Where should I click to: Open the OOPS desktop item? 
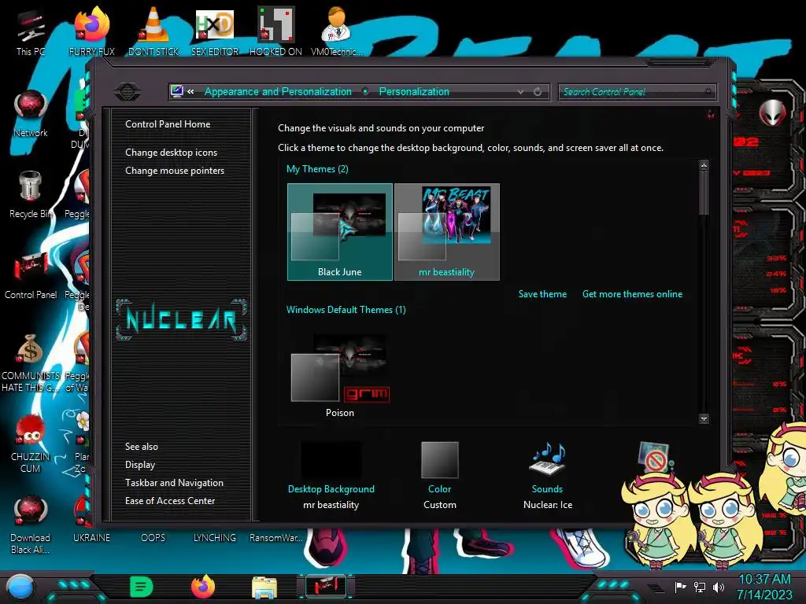point(153,538)
